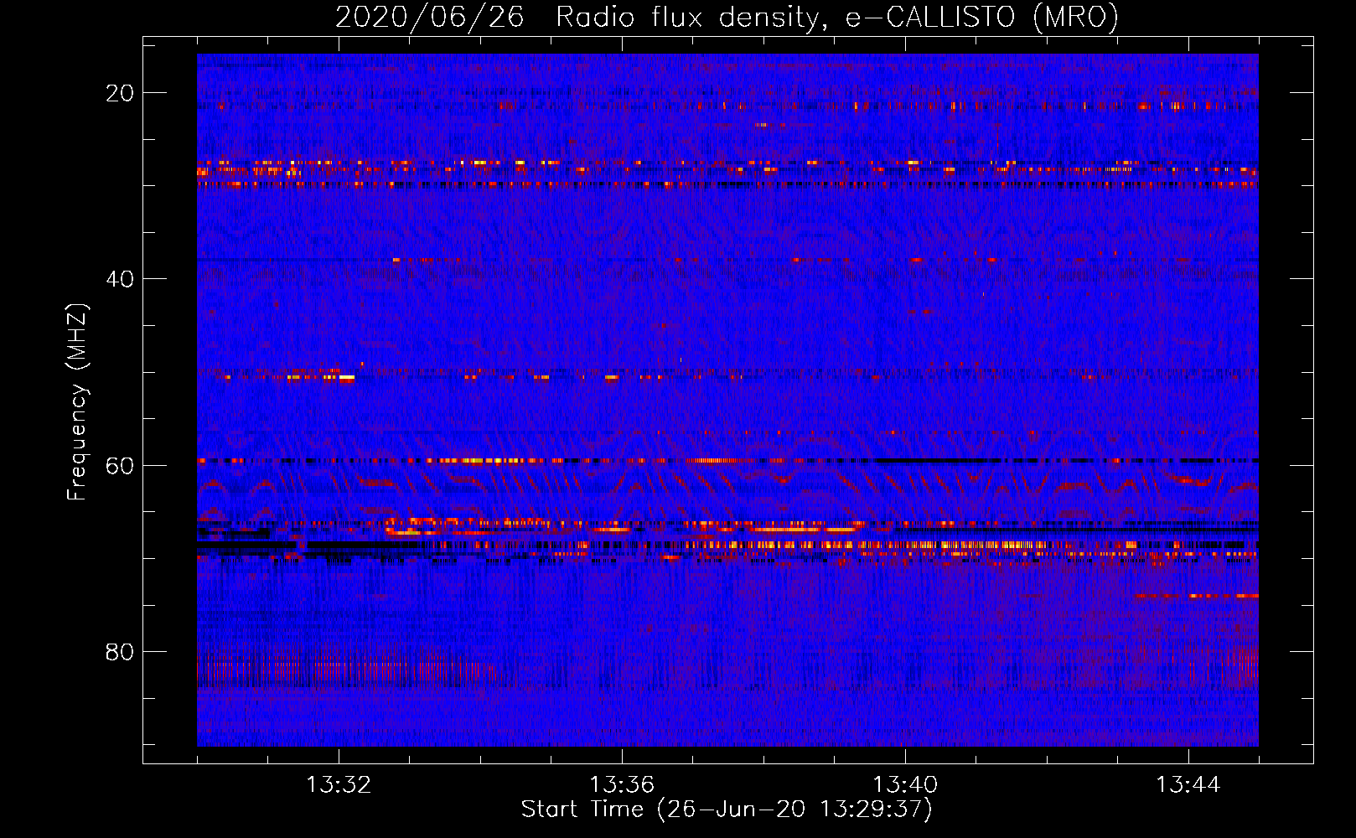Click the plot title 'Radio flux density, e-CALLISTO (MRO)'
The image size is (1356, 838).
click(x=836, y=17)
